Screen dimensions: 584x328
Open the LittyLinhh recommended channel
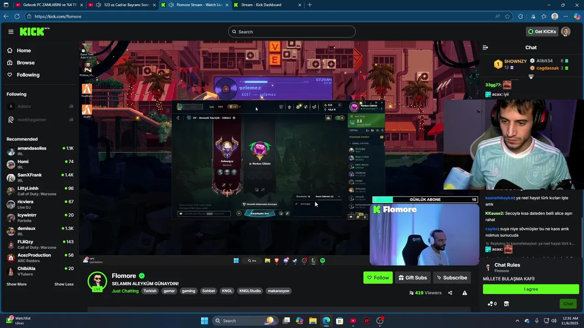(x=40, y=191)
